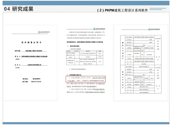Select the decorative double lines beside the subtitle
Screen dimensions: 172x125
tap(158, 9)
